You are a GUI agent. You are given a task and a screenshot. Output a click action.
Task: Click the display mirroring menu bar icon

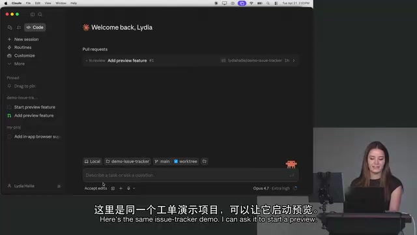[224, 3]
